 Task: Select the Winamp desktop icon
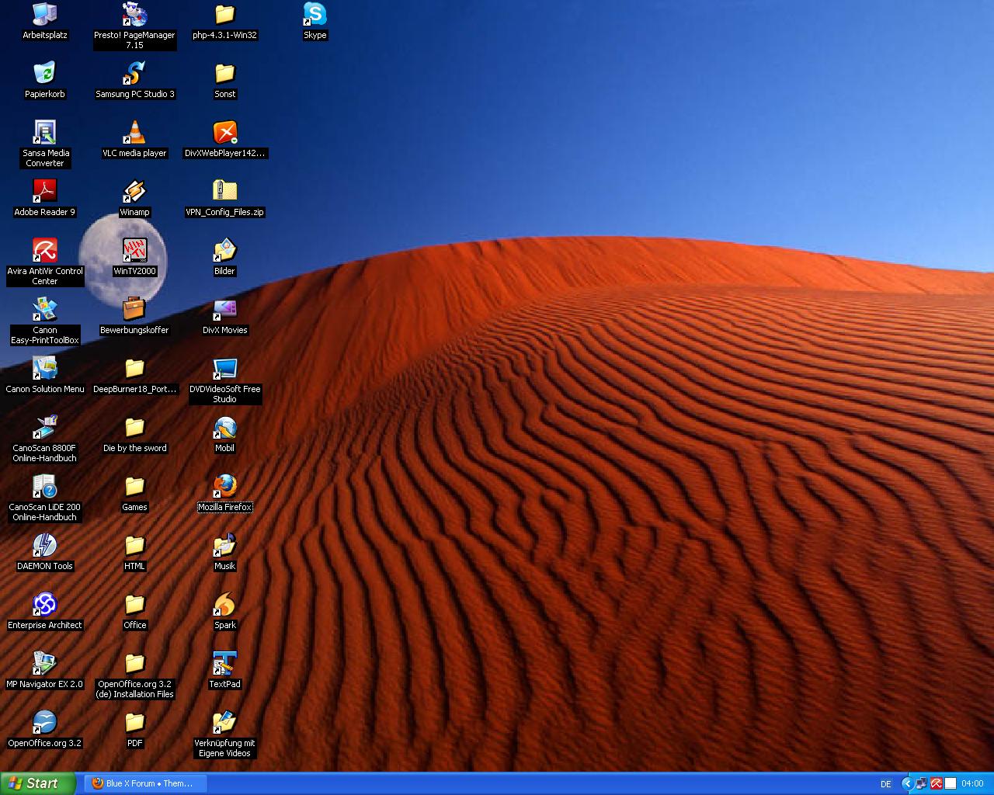134,192
